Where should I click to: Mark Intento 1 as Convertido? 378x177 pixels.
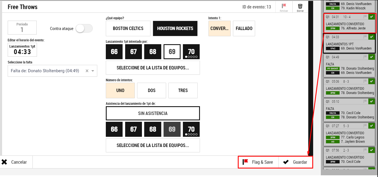point(220,28)
